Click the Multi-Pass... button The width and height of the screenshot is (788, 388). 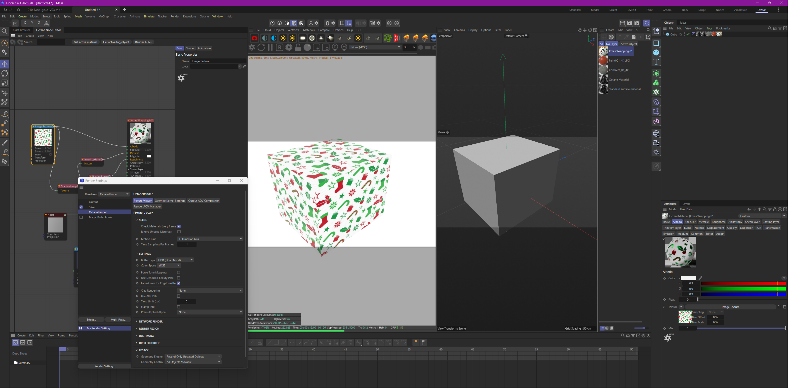point(118,320)
